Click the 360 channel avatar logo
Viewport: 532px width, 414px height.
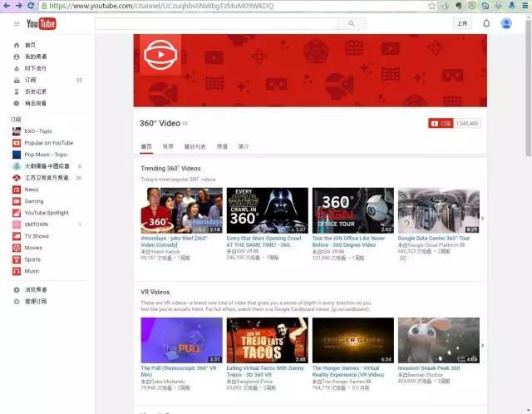pyautogui.click(x=160, y=55)
